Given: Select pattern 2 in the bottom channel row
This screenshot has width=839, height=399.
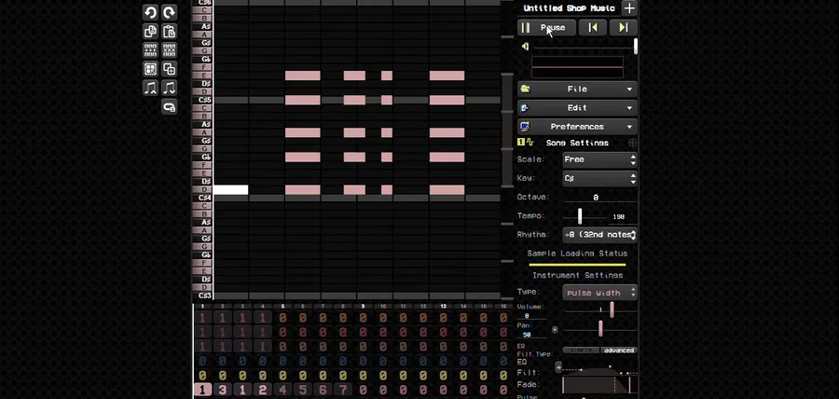Looking at the screenshot, I should tap(263, 390).
